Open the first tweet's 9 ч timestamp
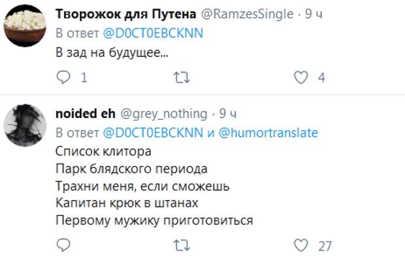Screen dimensions: 405x257 pyautogui.click(x=314, y=14)
